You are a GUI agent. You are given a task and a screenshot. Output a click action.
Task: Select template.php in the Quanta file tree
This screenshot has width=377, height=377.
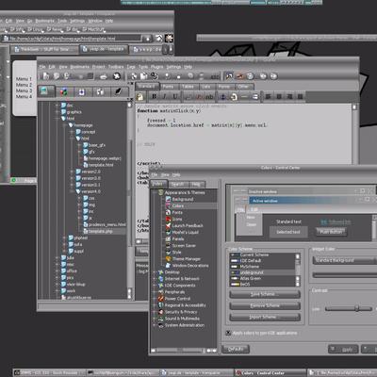point(101,231)
